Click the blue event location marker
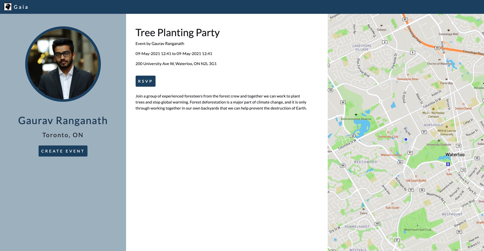 (x=406, y=139)
